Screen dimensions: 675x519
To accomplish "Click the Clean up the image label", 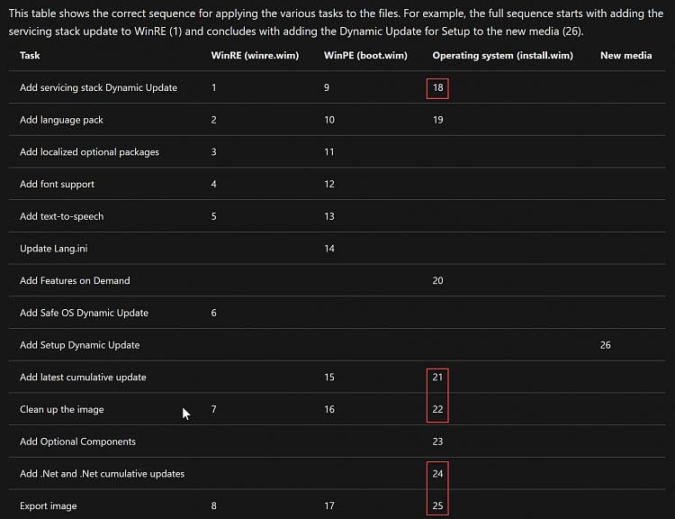I will 61,409.
